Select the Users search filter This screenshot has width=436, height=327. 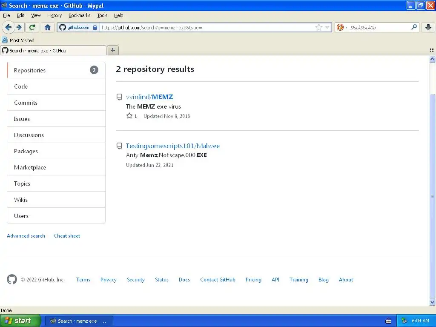[x=56, y=216]
